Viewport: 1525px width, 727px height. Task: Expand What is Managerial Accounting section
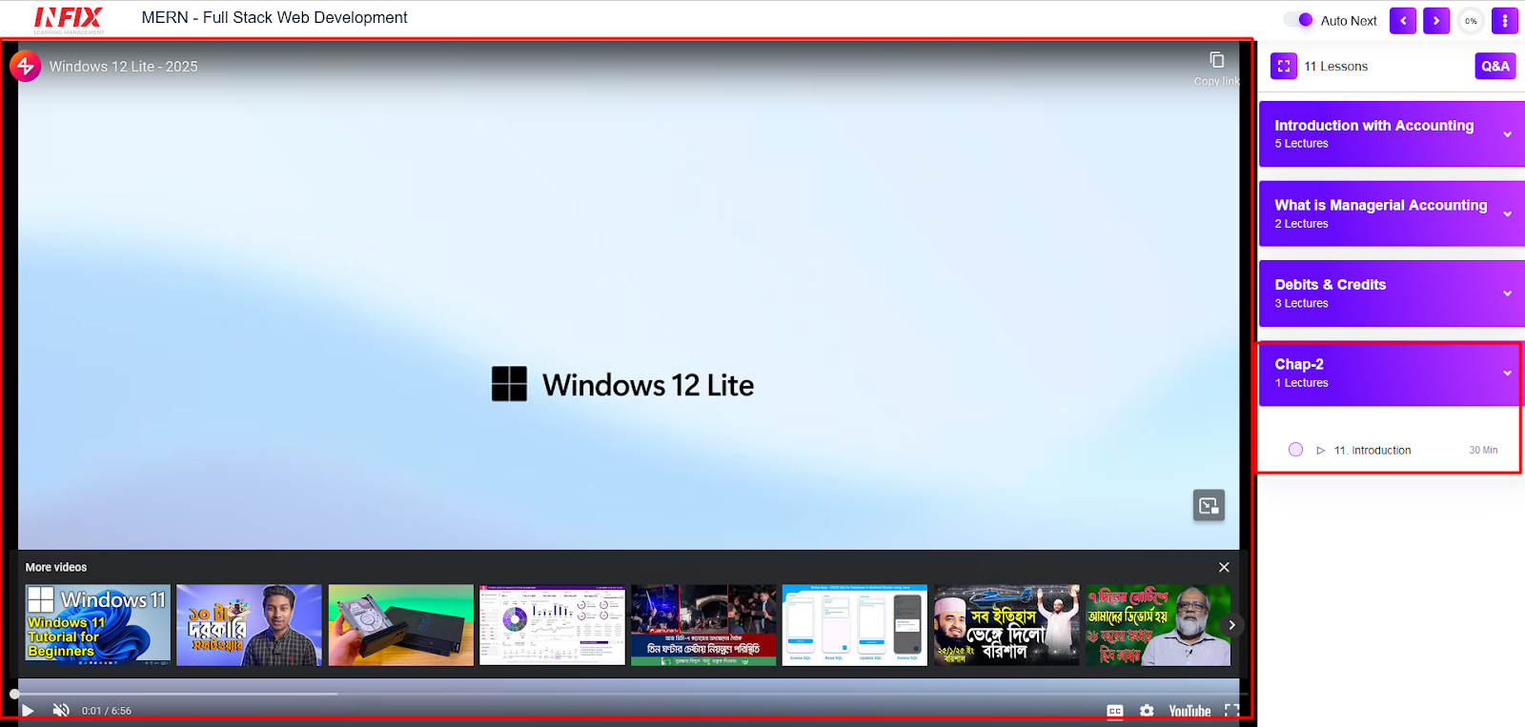tap(1392, 213)
